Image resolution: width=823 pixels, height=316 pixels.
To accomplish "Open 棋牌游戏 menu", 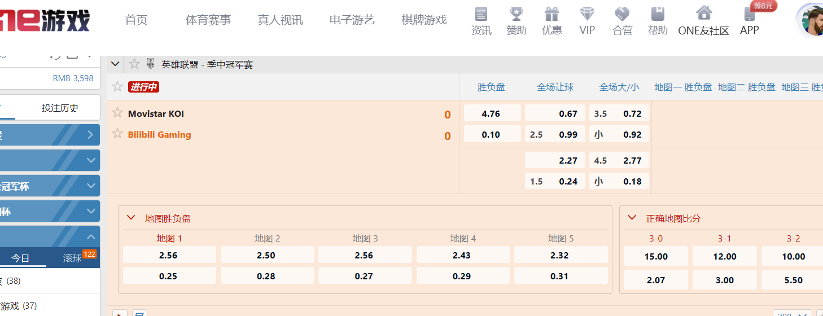I will coord(424,20).
